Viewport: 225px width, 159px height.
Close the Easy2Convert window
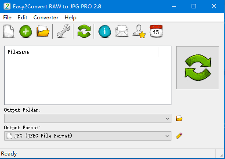[214, 7]
